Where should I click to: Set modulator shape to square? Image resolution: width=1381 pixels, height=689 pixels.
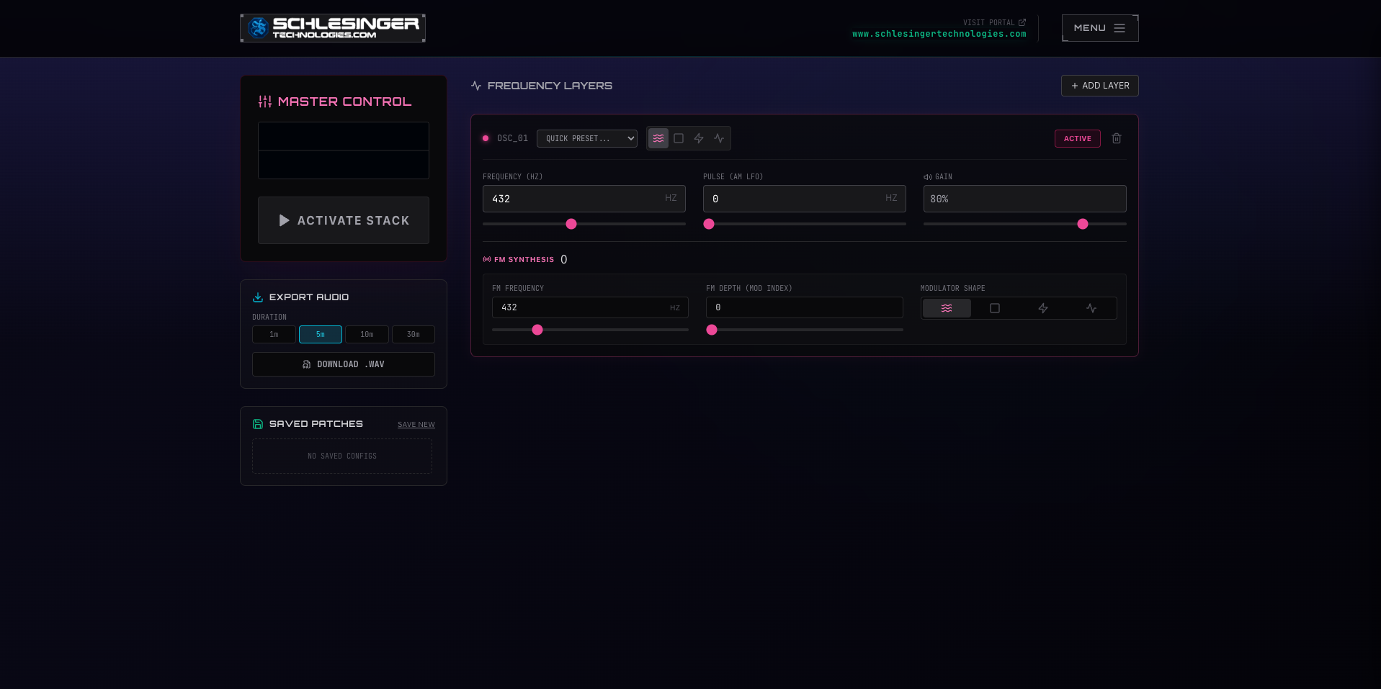(x=995, y=308)
